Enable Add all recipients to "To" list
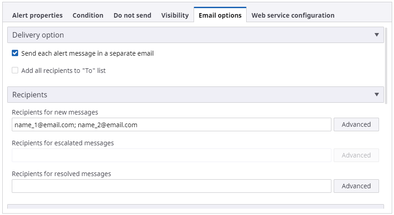Image resolution: width=394 pixels, height=215 pixels. [x=15, y=71]
